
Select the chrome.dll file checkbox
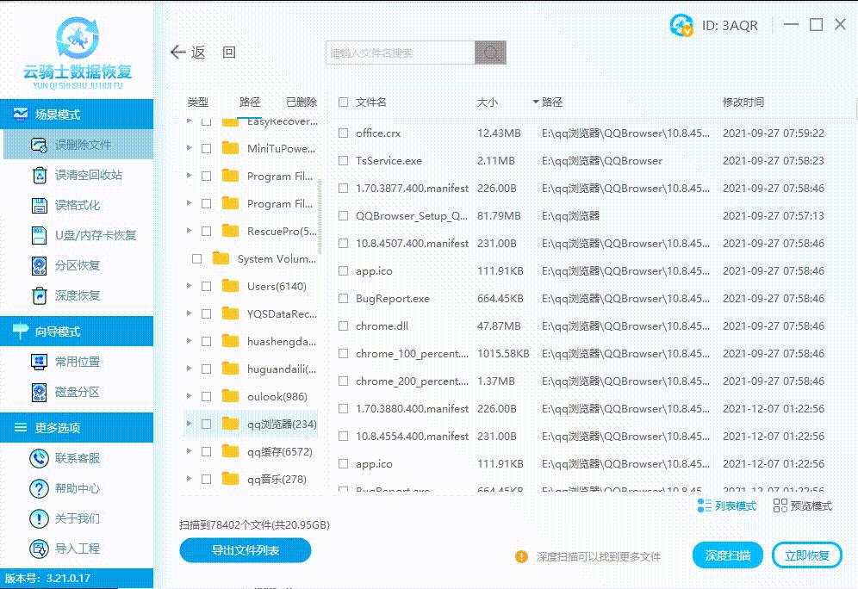coord(343,326)
